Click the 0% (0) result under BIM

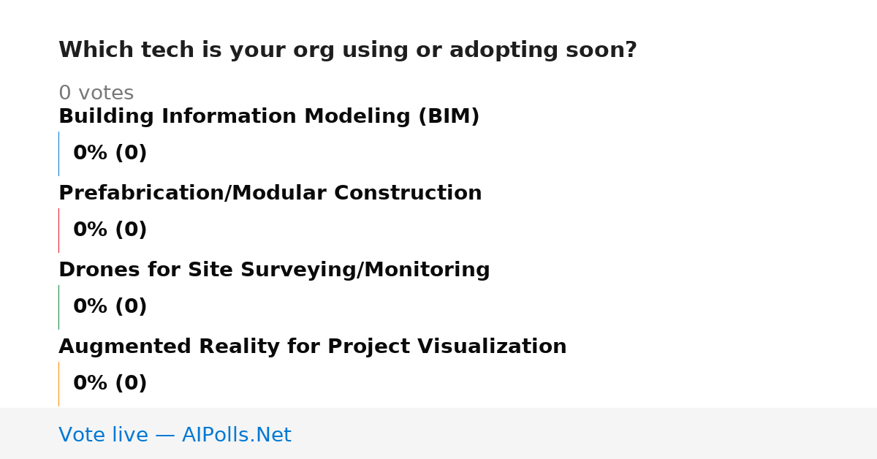coord(110,153)
